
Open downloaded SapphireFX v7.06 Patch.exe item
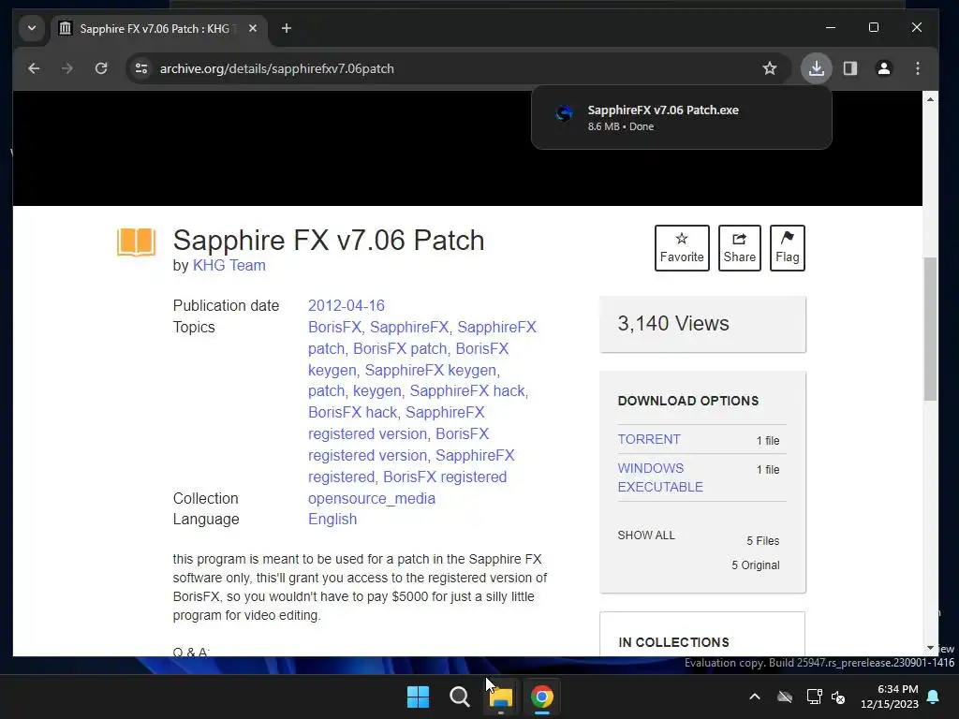[x=682, y=117]
